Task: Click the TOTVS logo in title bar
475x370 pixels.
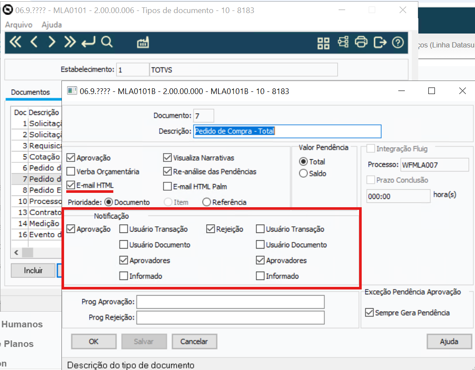Action: click(x=7, y=10)
